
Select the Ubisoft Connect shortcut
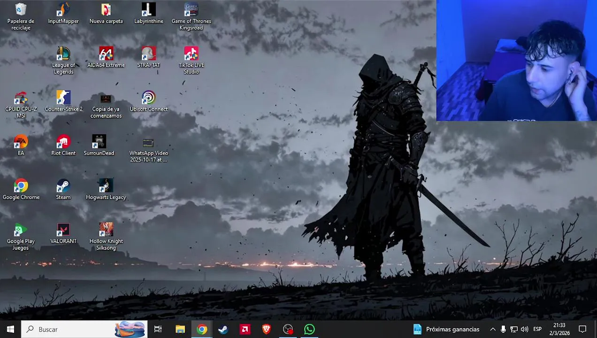[149, 102]
